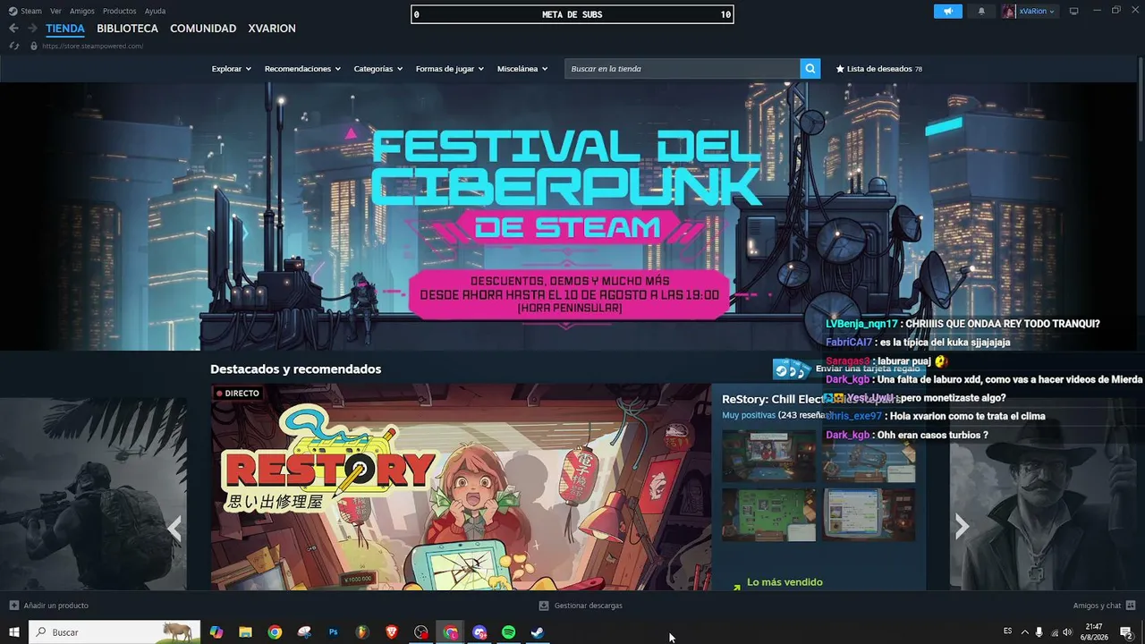Open the Productos menu

click(120, 12)
